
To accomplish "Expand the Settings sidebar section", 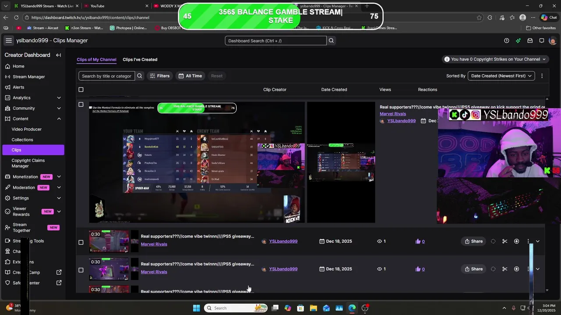I will click(59, 198).
